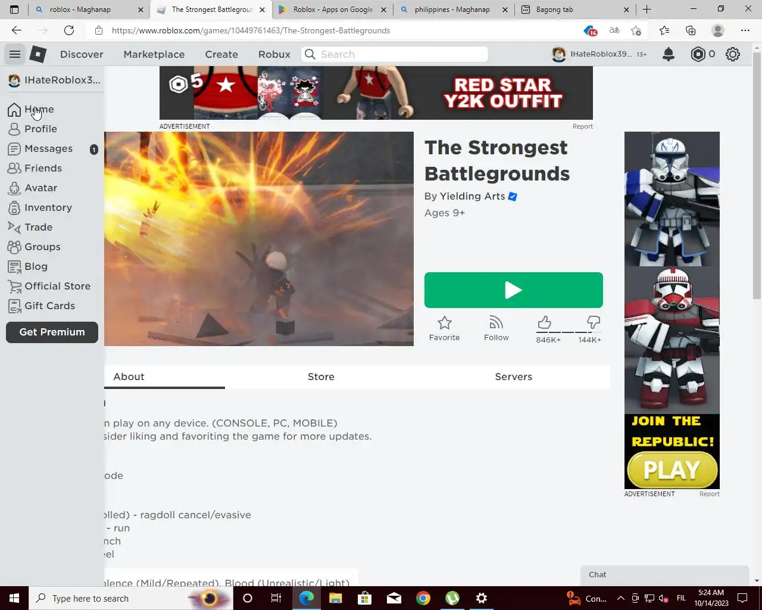Open the Chat panel
762x610 pixels.
pos(665,575)
